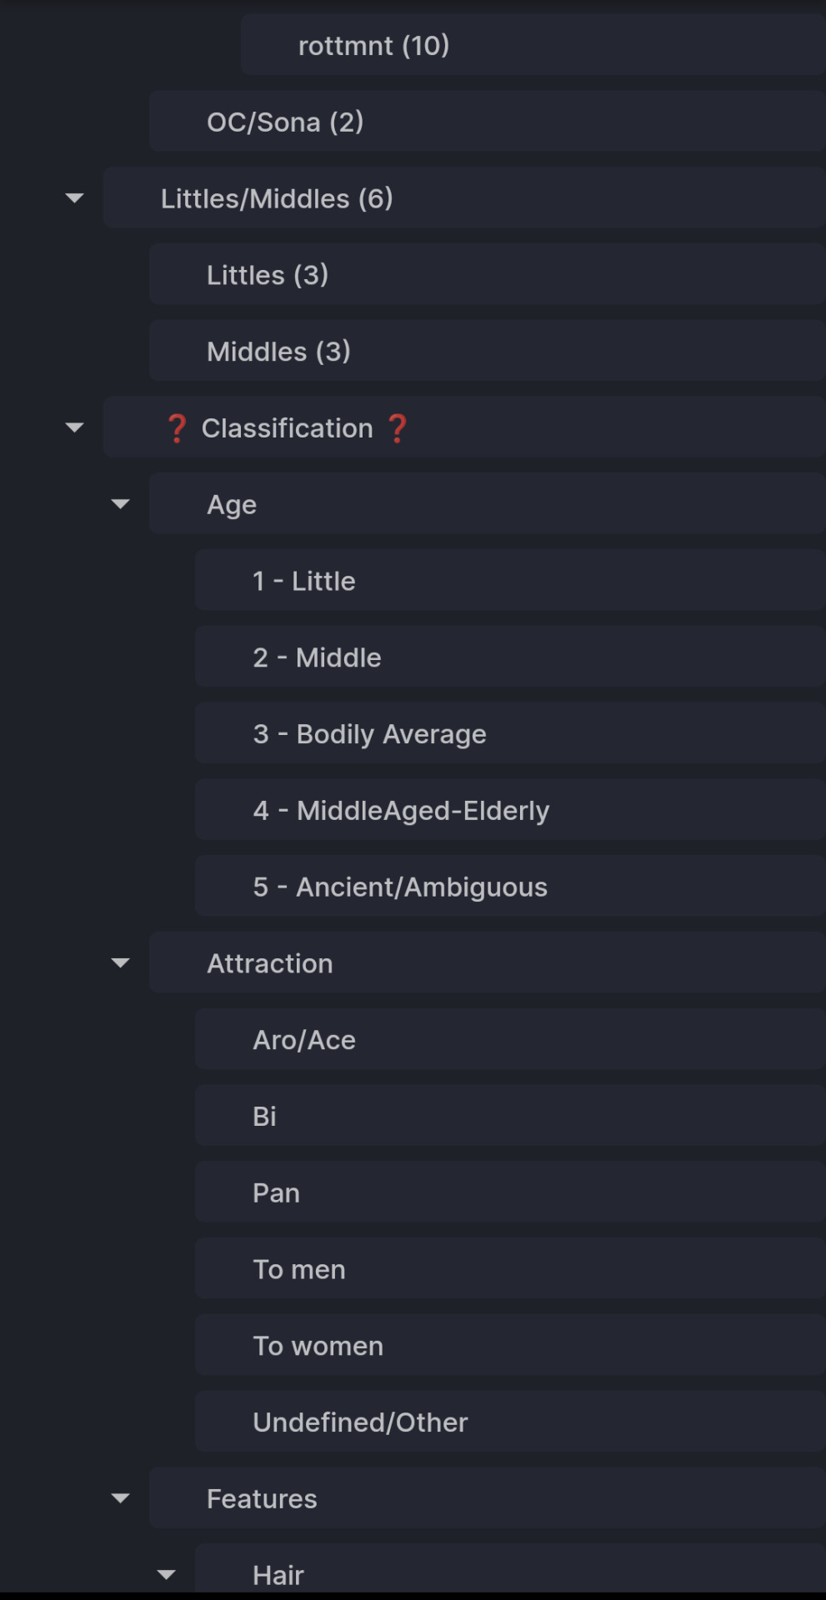Image resolution: width=826 pixels, height=1600 pixels.
Task: Open the Littles (3) folder
Action: tap(488, 275)
